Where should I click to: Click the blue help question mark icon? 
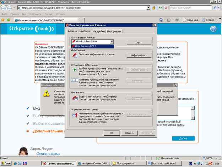[x=213, y=29]
